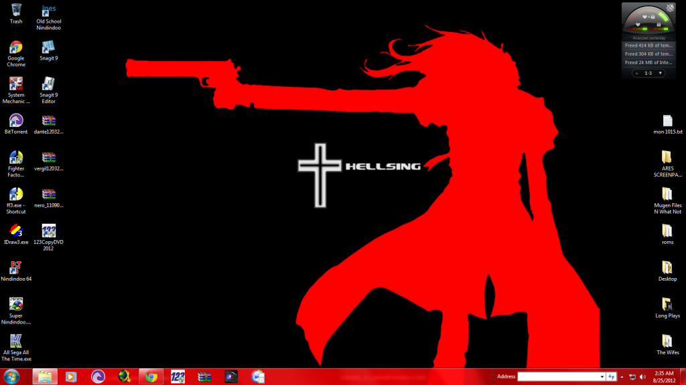Open the clock showing 2:35 AM
The height and width of the screenshot is (385, 686).
tap(664, 377)
